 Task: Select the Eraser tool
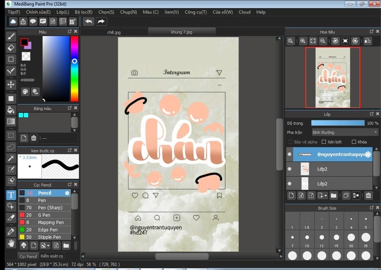tap(11, 48)
